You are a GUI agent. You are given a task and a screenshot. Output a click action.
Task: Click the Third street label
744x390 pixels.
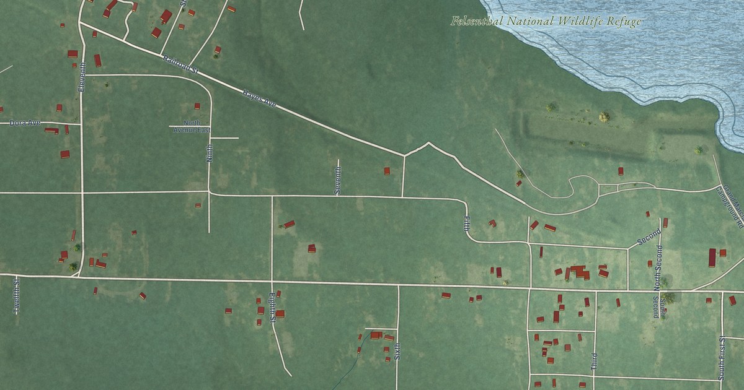click(595, 361)
